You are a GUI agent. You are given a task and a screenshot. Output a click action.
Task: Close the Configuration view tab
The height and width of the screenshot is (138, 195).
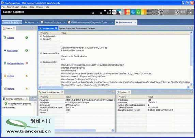(x=56, y=28)
